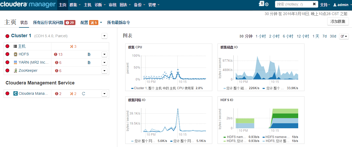Click the 添加群集 button

point(338,21)
